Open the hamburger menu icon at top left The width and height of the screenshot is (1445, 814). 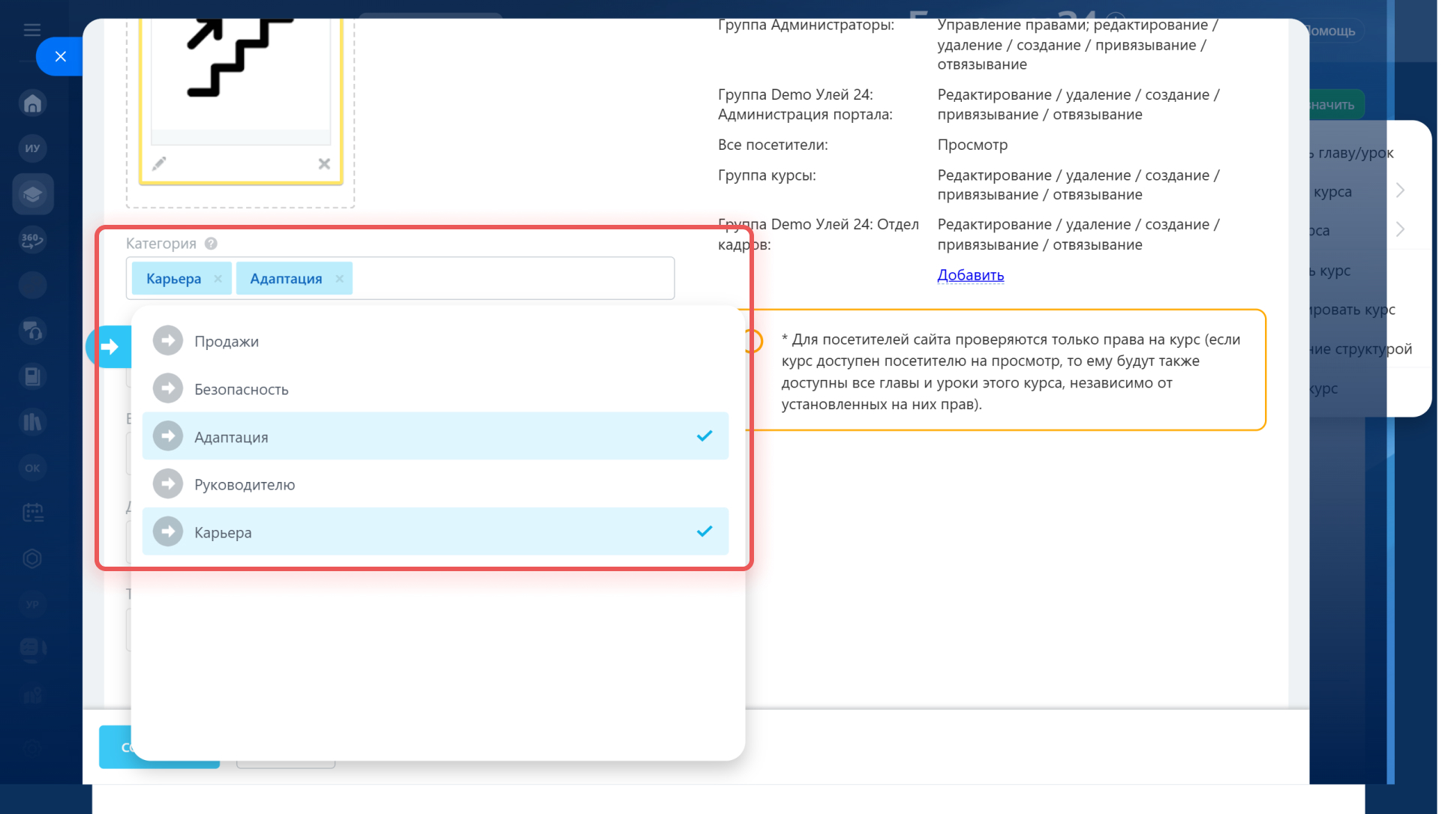[x=32, y=30]
